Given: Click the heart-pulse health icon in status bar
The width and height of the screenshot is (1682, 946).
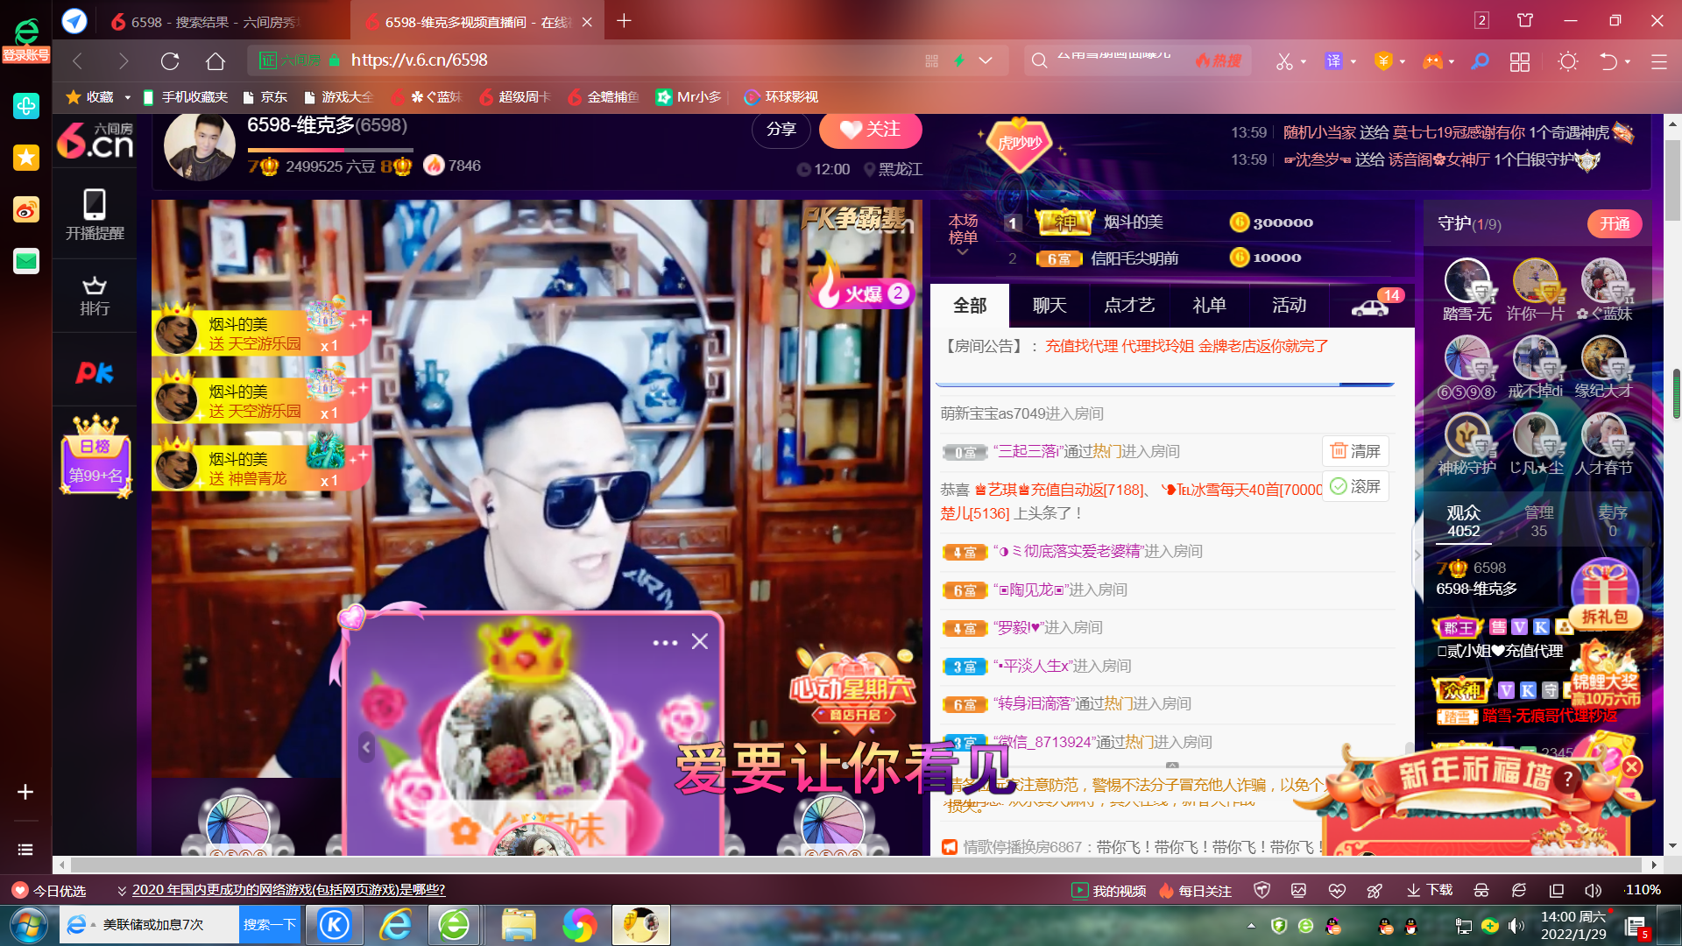Looking at the screenshot, I should pyautogui.click(x=1337, y=891).
